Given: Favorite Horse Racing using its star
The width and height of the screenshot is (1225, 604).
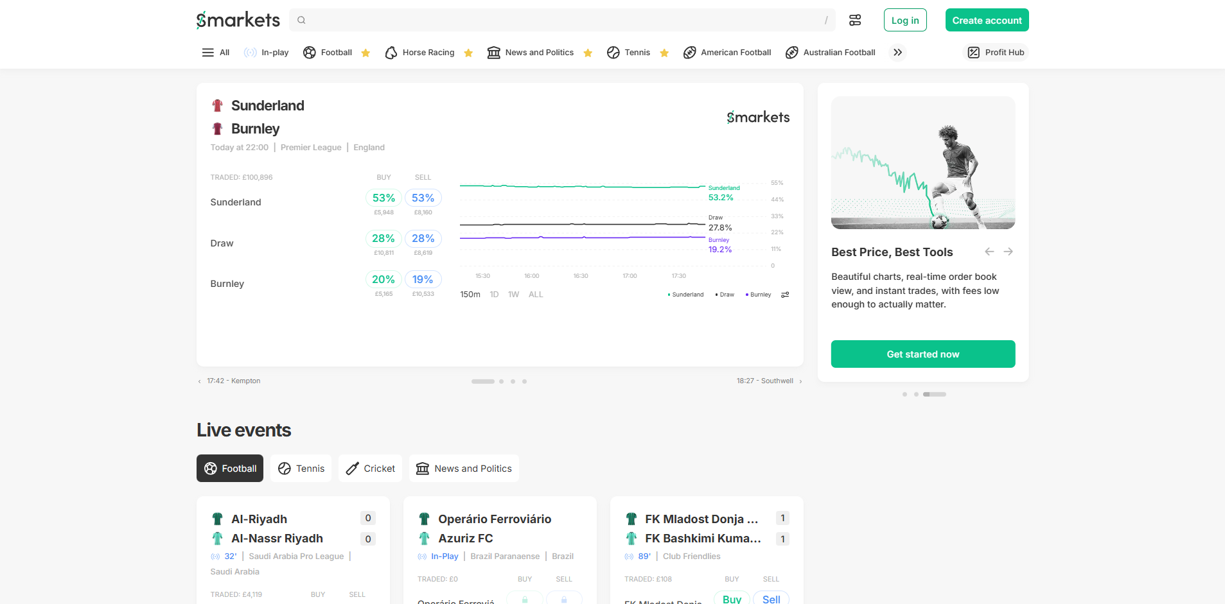Looking at the screenshot, I should 468,53.
